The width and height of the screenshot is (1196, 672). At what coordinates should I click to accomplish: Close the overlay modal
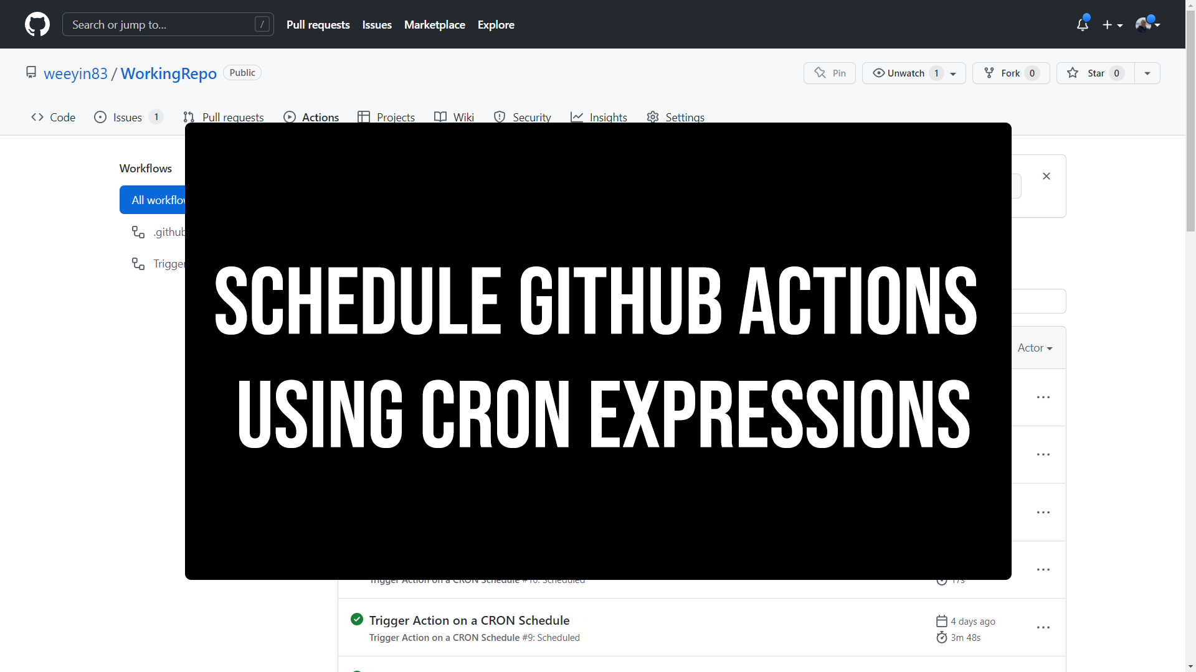tap(1047, 177)
